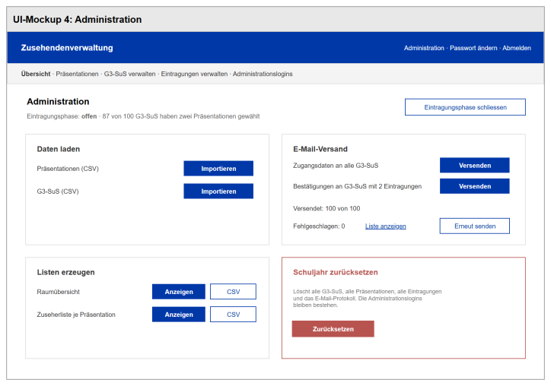551x386 pixels.
Task: Click the 'Versendet: 100 von 100' text
Action: click(326, 208)
